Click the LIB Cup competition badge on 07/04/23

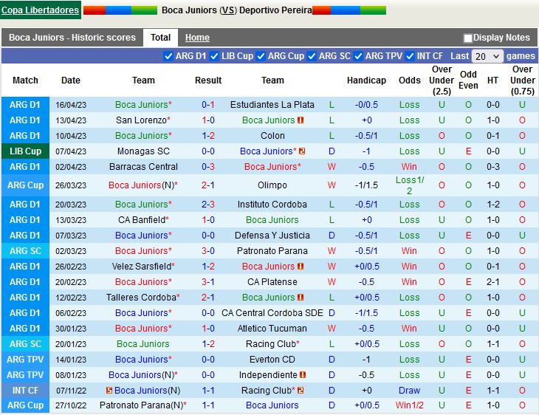[x=25, y=151]
